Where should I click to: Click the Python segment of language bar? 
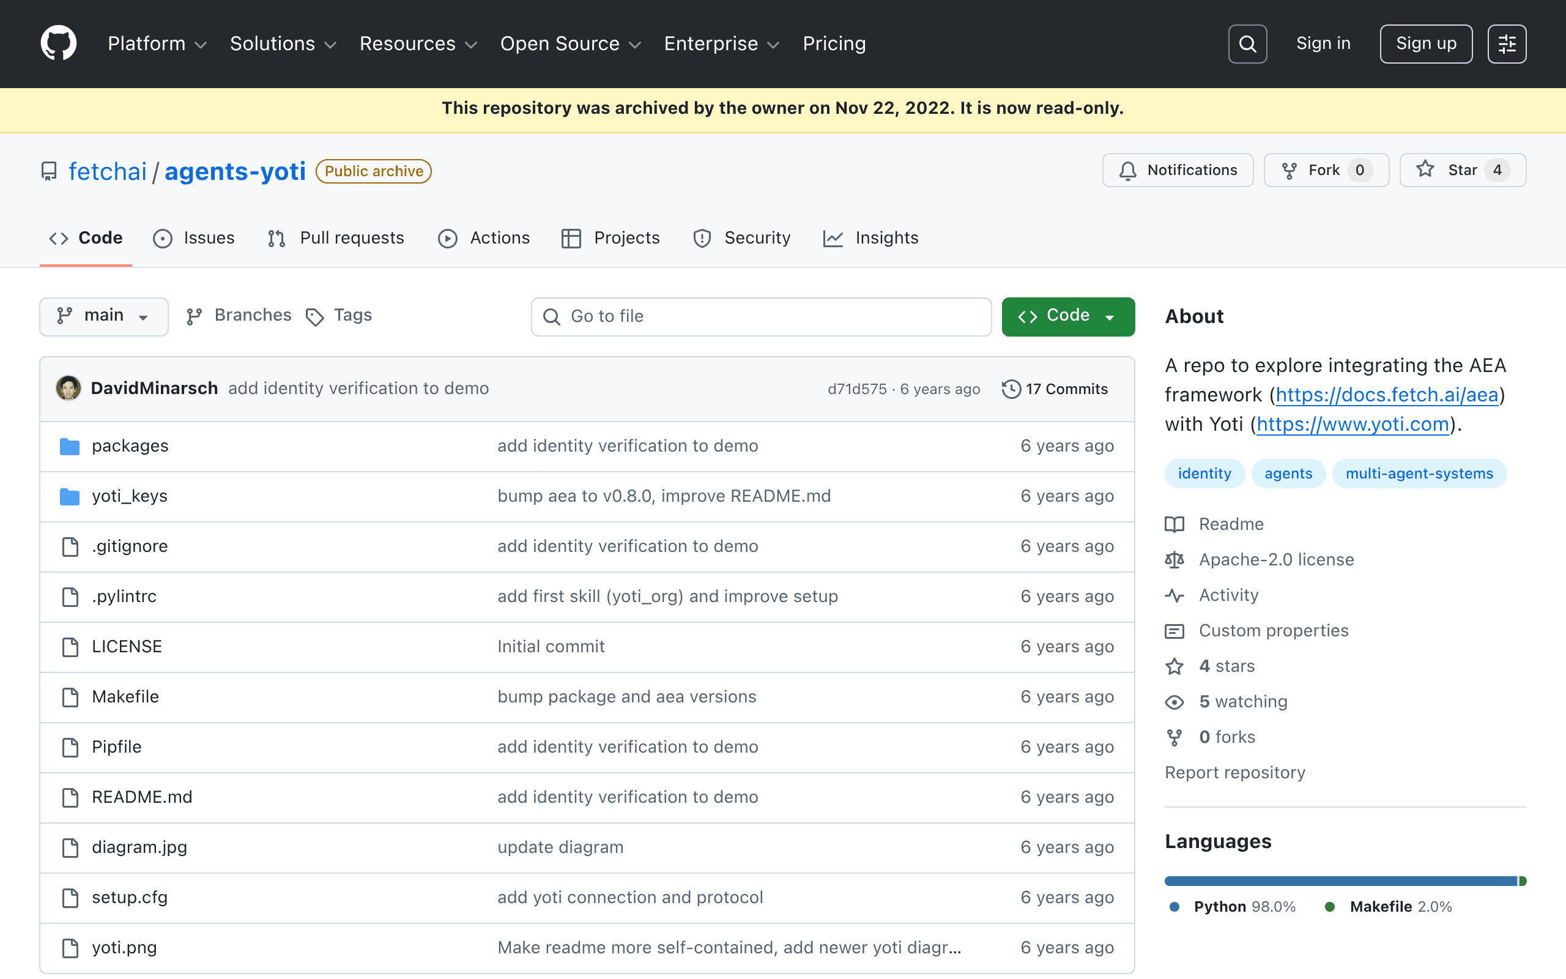(1340, 880)
